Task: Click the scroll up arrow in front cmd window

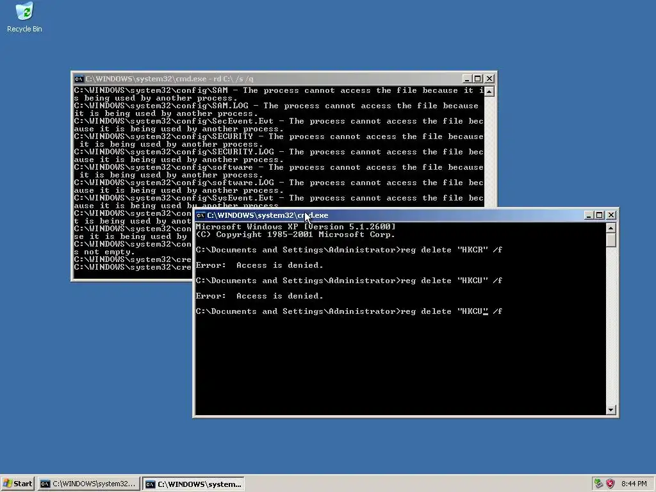Action: tap(611, 228)
